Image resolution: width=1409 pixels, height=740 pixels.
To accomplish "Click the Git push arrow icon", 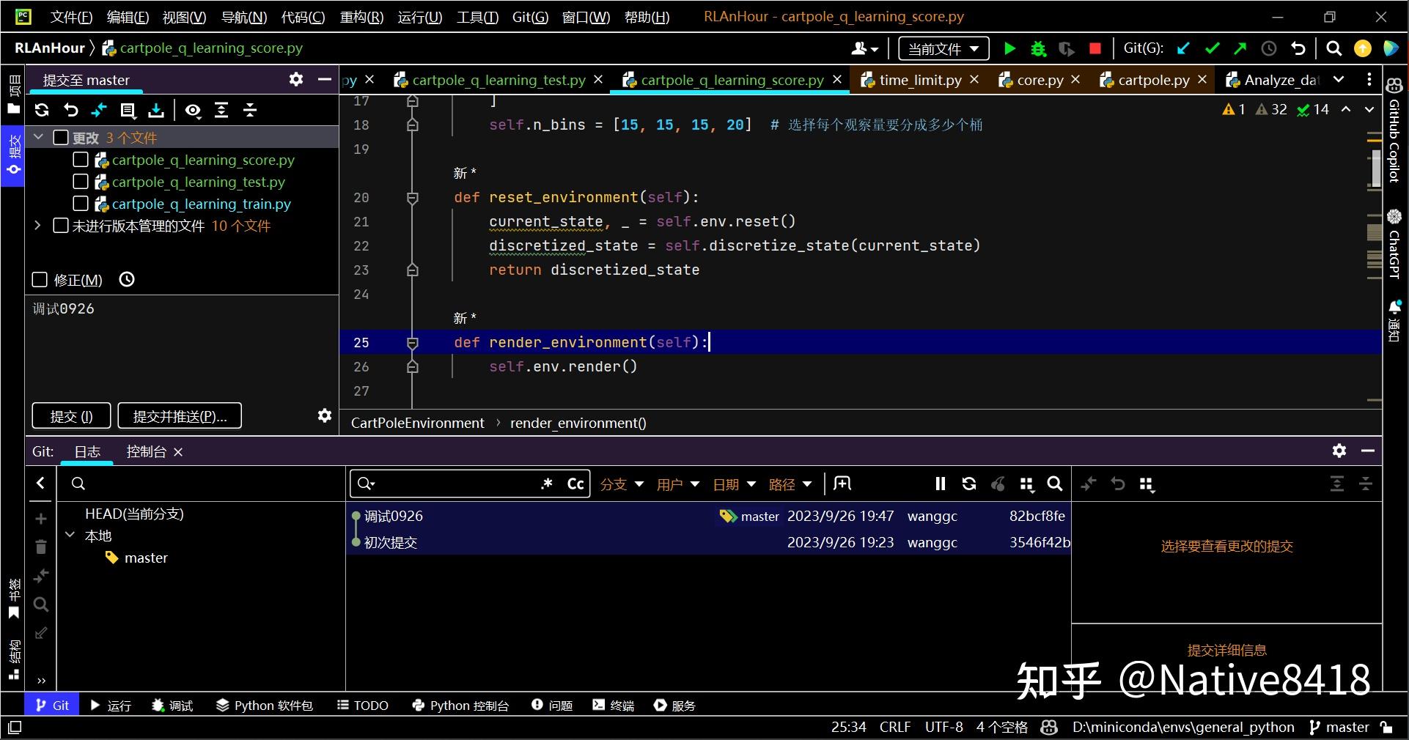I will (x=1240, y=48).
